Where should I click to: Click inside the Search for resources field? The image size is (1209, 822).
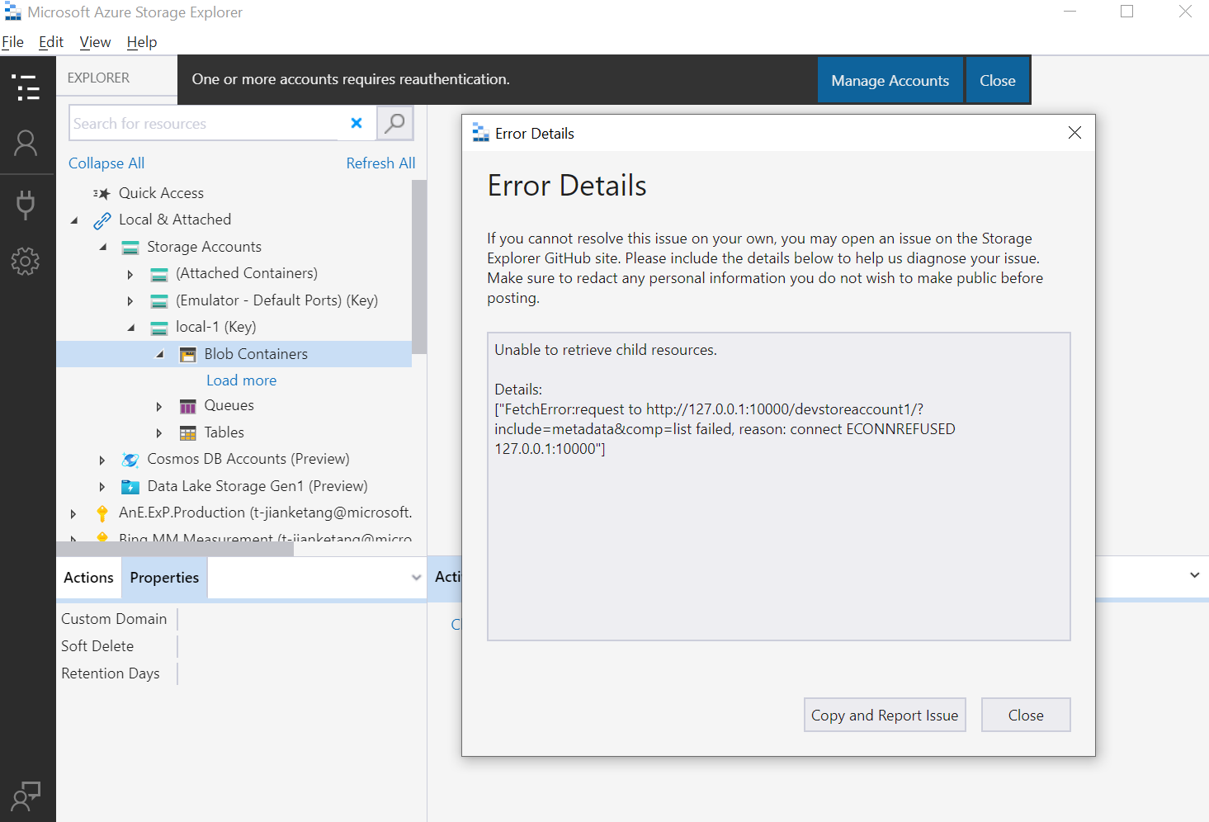[206, 122]
